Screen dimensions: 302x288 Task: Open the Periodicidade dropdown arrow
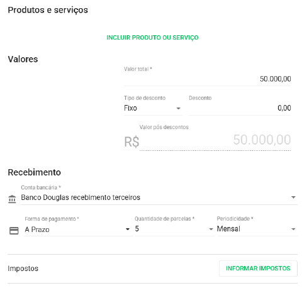(293, 229)
